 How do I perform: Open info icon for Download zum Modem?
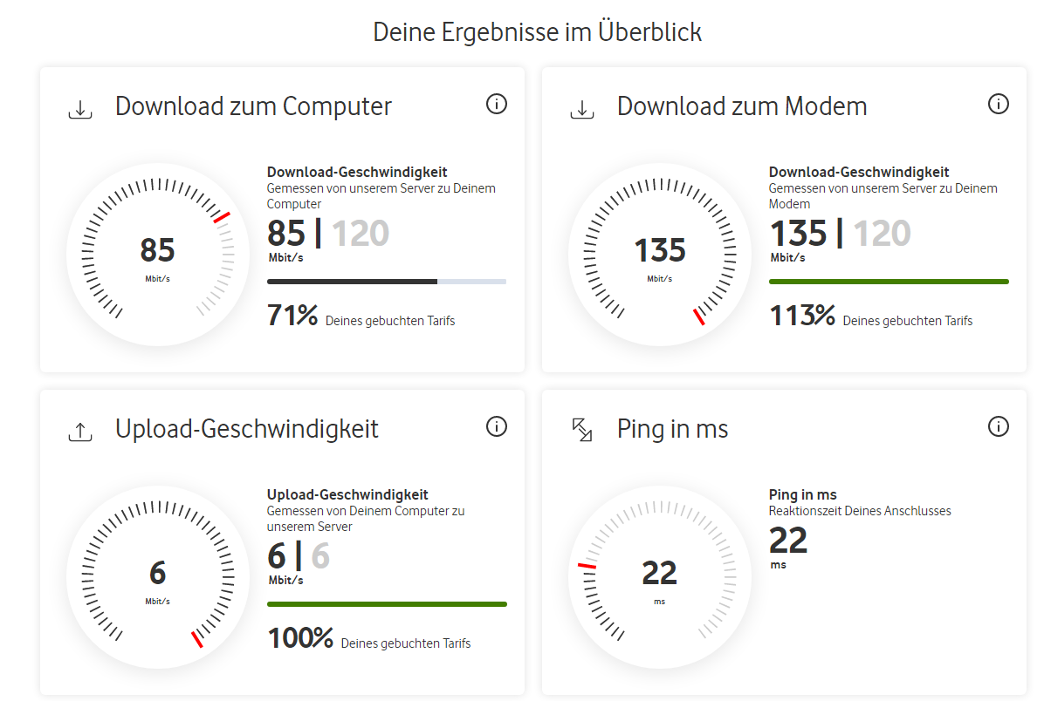pyautogui.click(x=998, y=105)
